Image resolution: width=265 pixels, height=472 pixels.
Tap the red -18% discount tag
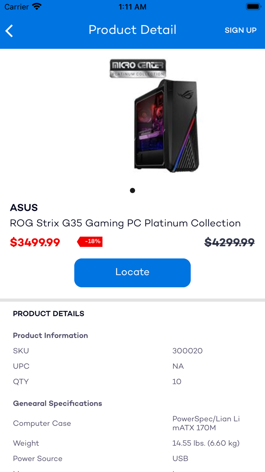pyautogui.click(x=90, y=242)
